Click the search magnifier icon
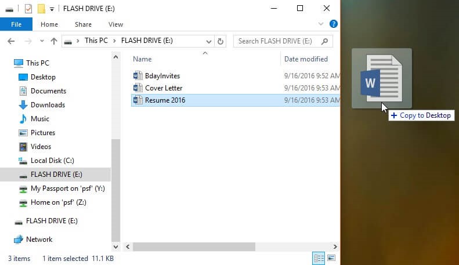Image resolution: width=459 pixels, height=265 pixels. [x=325, y=41]
